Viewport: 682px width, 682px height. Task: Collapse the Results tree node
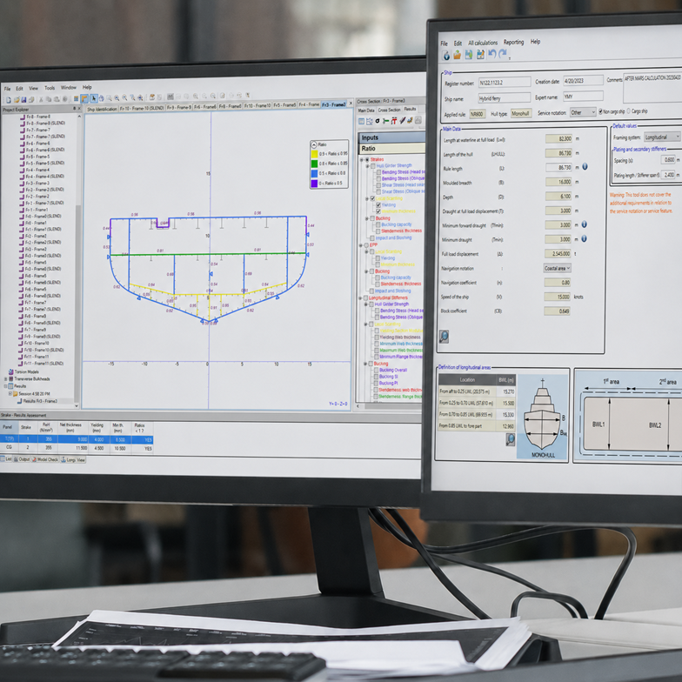click(5, 386)
